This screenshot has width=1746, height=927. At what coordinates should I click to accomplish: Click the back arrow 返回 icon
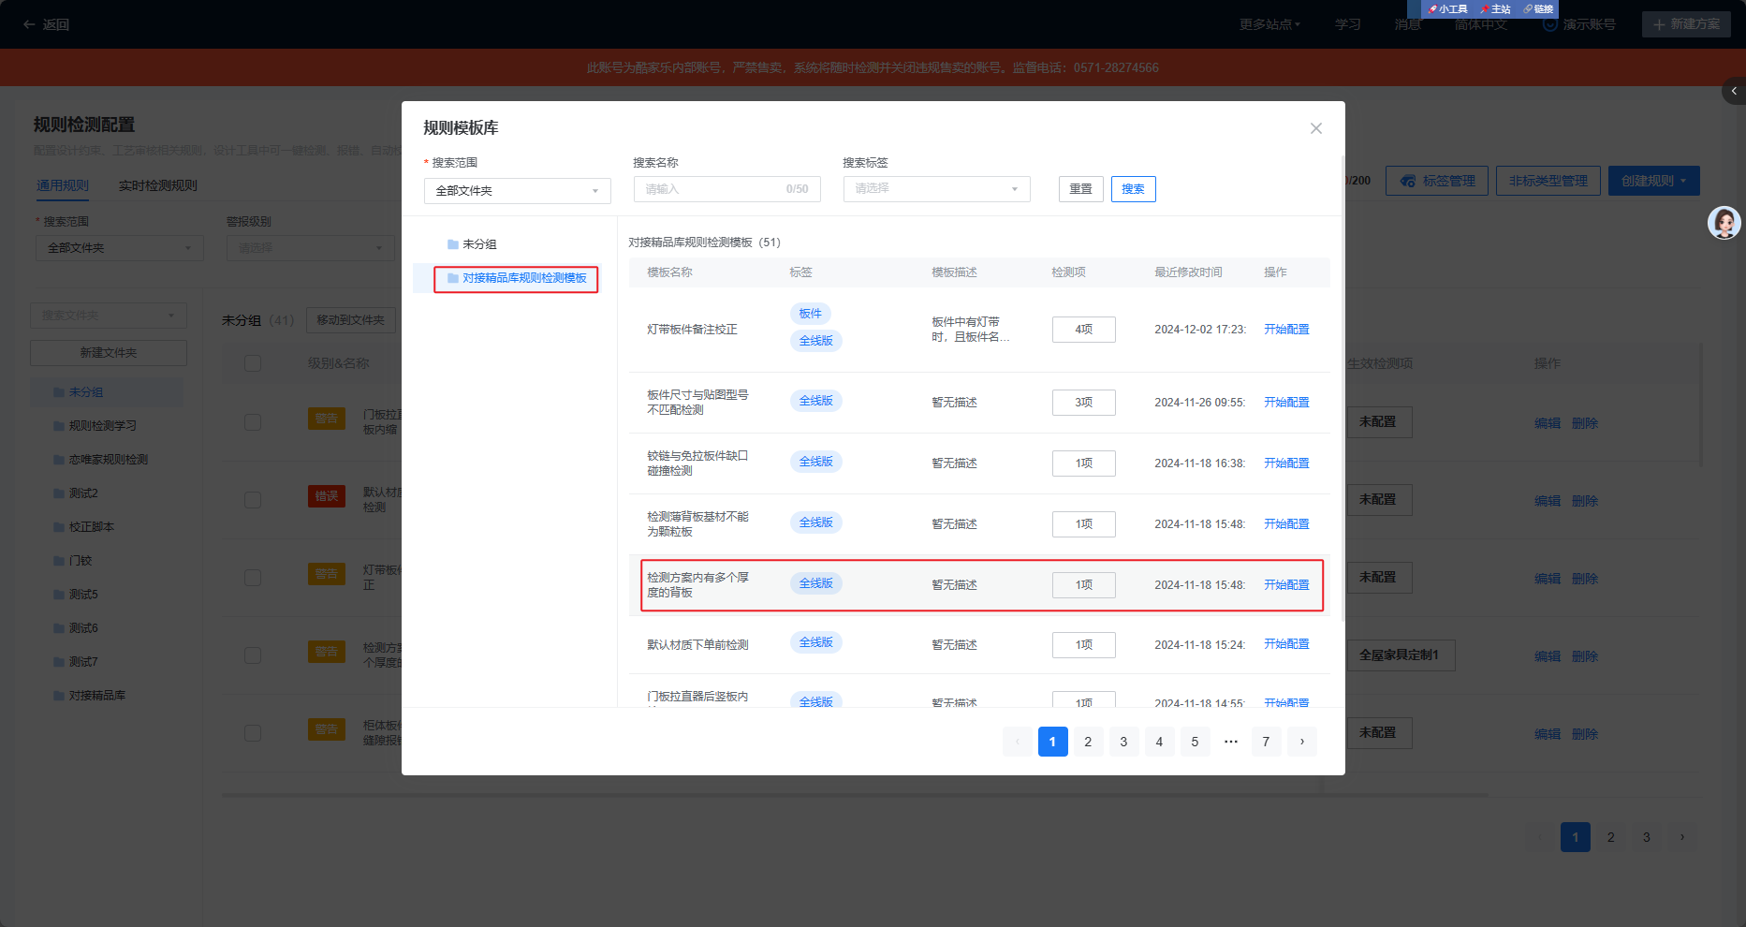[x=29, y=24]
